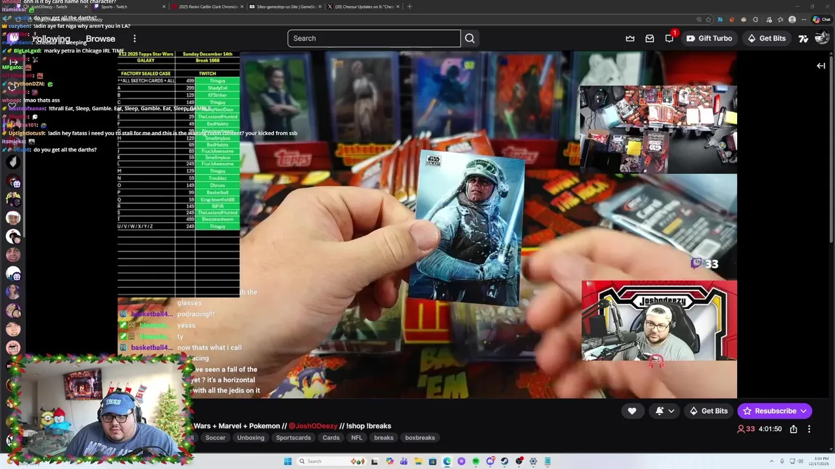The height and width of the screenshot is (469, 835).
Task: Open the Notifications icon with badge
Action: tap(670, 38)
